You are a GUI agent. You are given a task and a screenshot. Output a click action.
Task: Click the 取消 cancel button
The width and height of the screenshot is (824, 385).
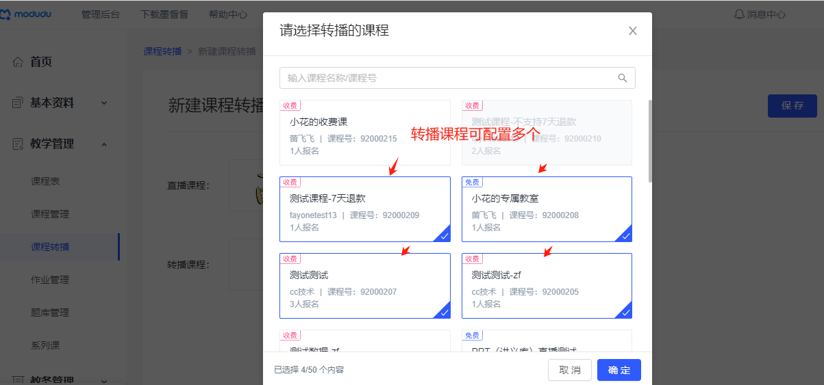(570, 370)
